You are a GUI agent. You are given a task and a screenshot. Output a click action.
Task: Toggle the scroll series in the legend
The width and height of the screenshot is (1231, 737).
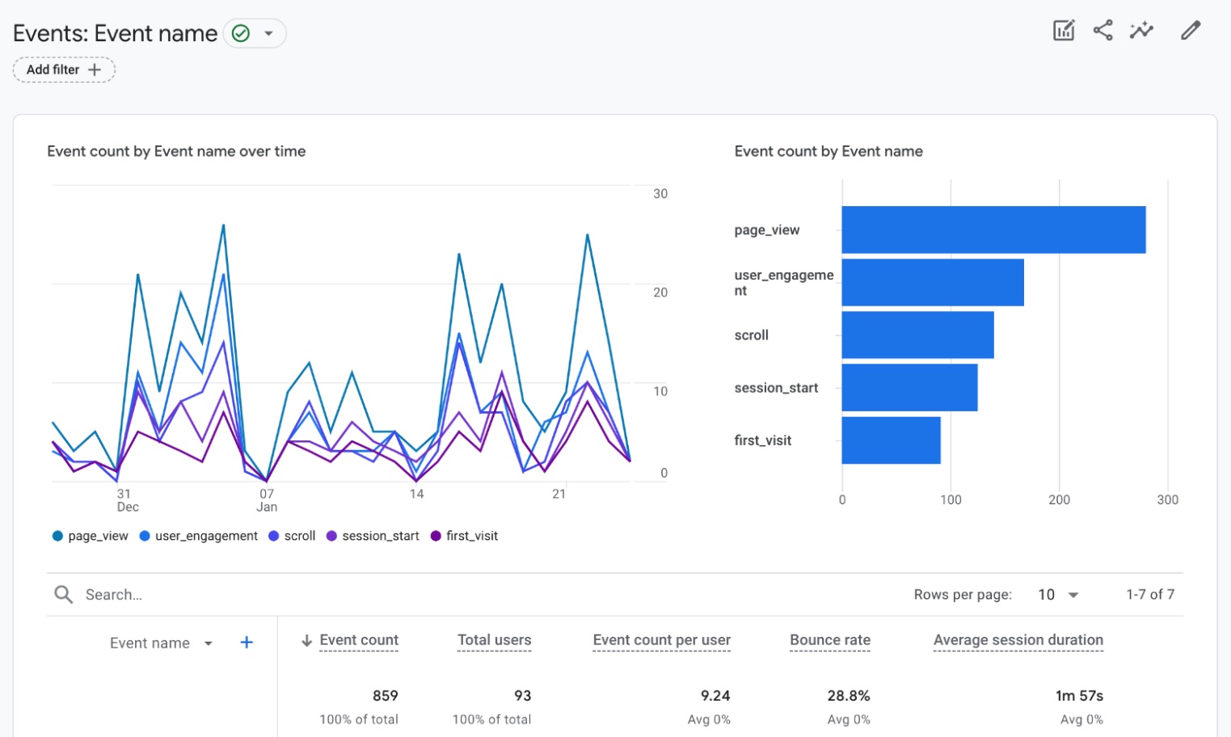(291, 535)
